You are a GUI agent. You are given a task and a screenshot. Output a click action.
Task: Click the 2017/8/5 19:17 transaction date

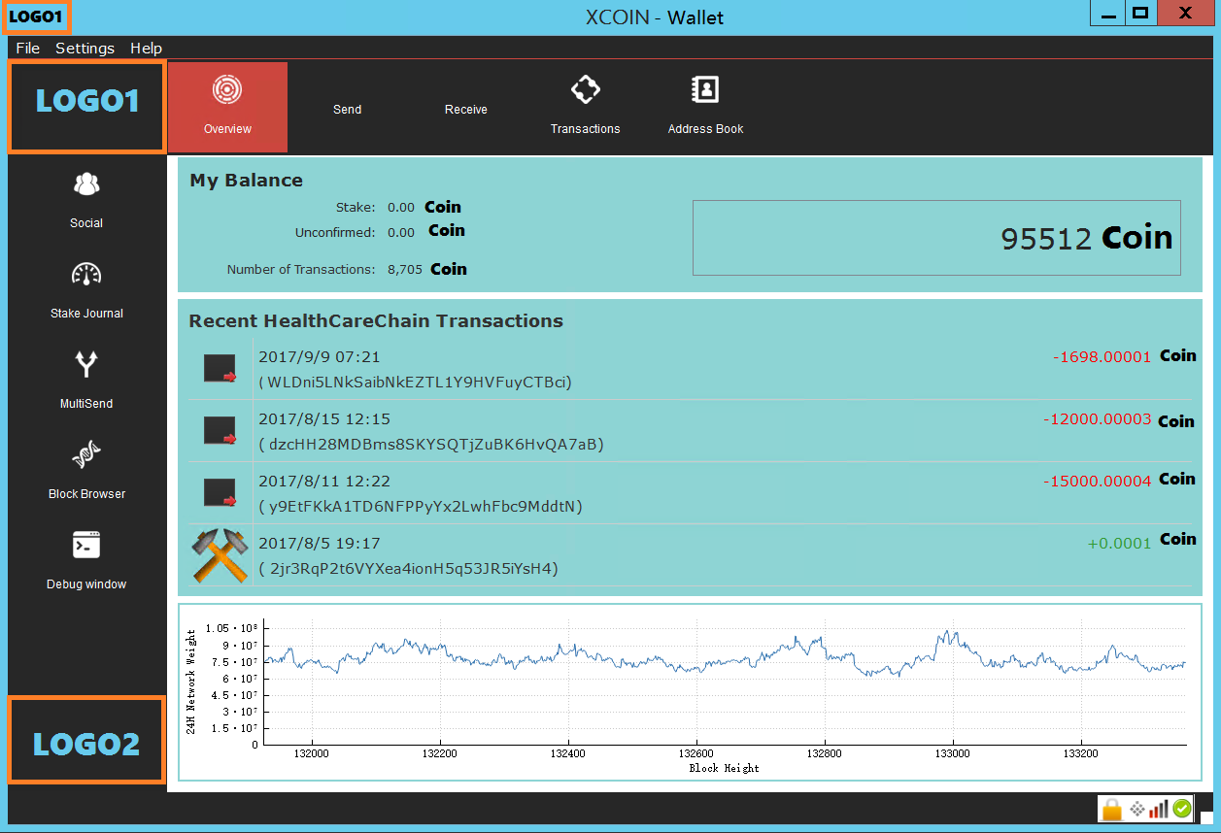(320, 544)
